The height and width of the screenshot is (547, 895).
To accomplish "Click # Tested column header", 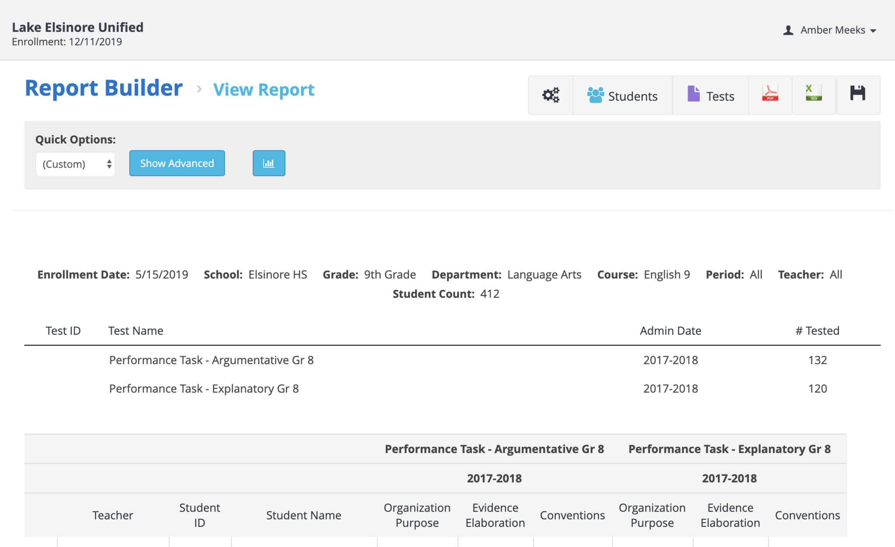I will click(x=817, y=331).
